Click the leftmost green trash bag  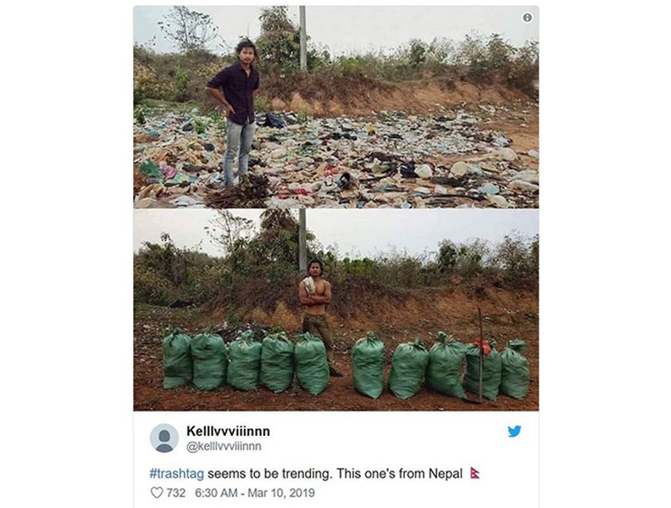177,359
